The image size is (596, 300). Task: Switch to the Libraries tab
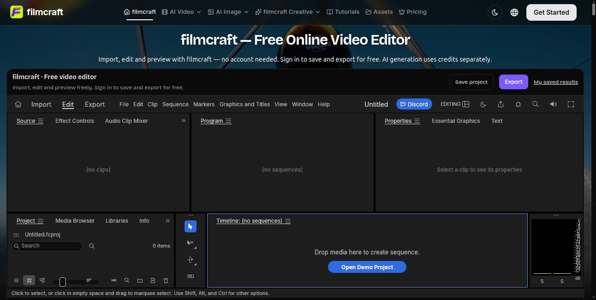coord(117,221)
